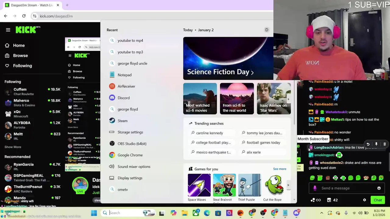The width and height of the screenshot is (390, 219).
Task: Select recent search 'george floyd uncle'
Action: [x=132, y=63]
